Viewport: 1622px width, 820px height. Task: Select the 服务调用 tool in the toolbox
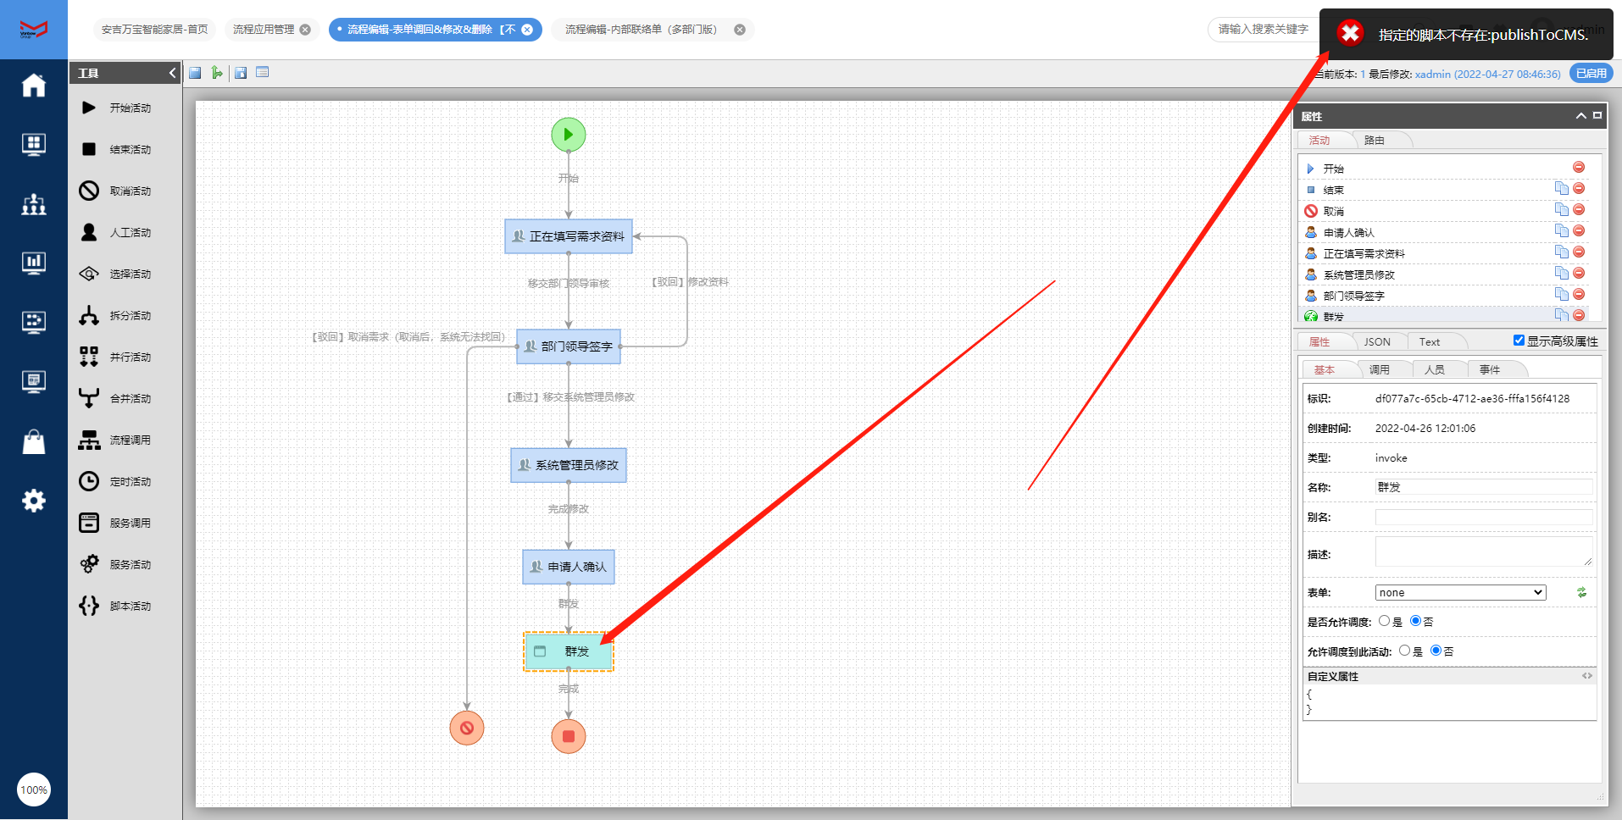116,523
